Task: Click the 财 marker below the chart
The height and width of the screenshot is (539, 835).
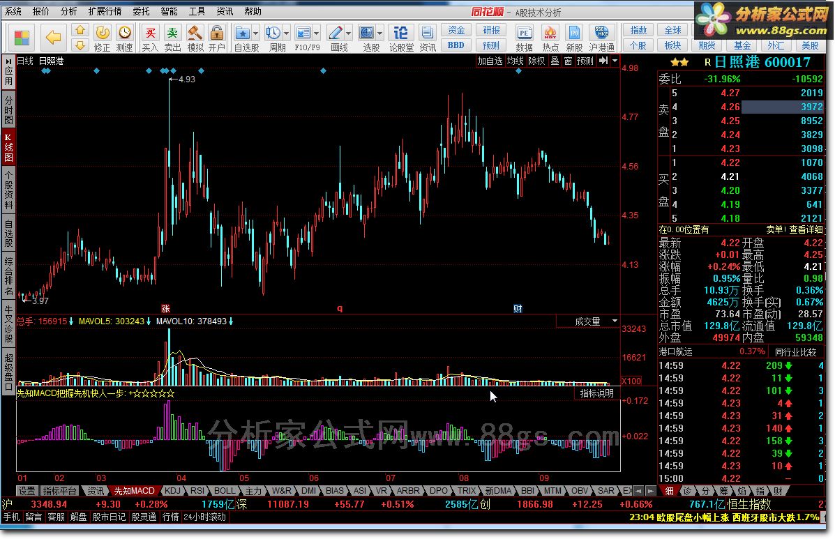Action: pyautogui.click(x=517, y=308)
